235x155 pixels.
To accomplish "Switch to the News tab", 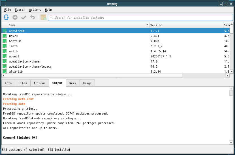I will [73, 83].
